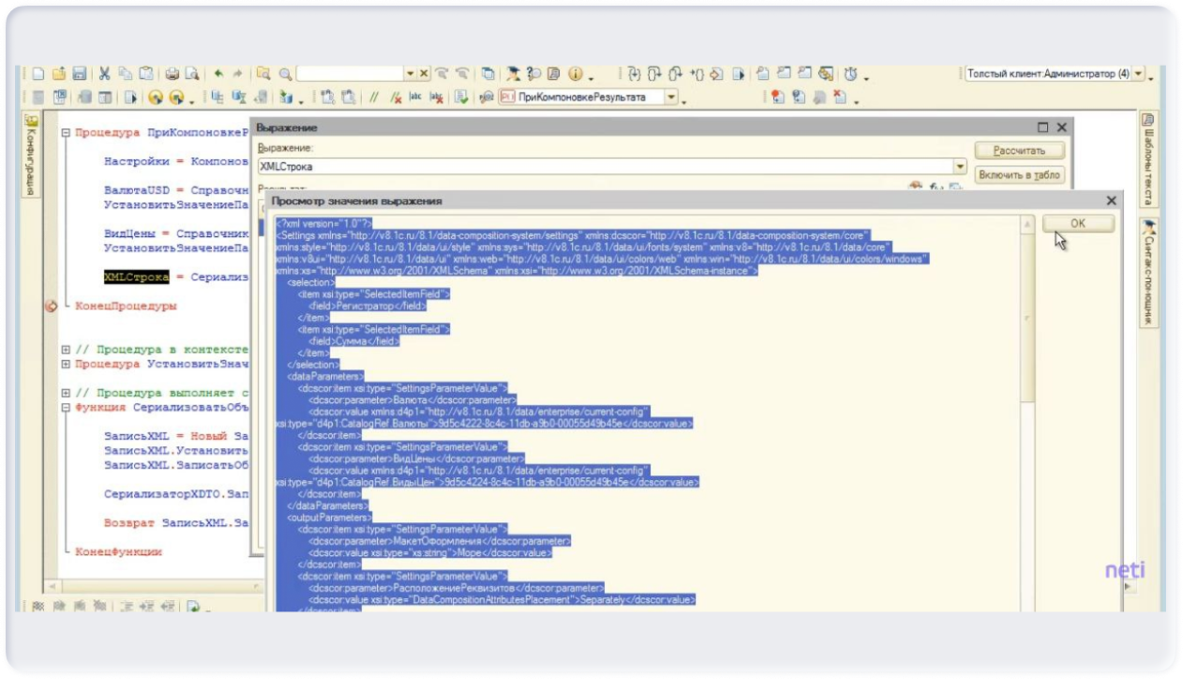Click the green Undo arrow

pos(217,74)
